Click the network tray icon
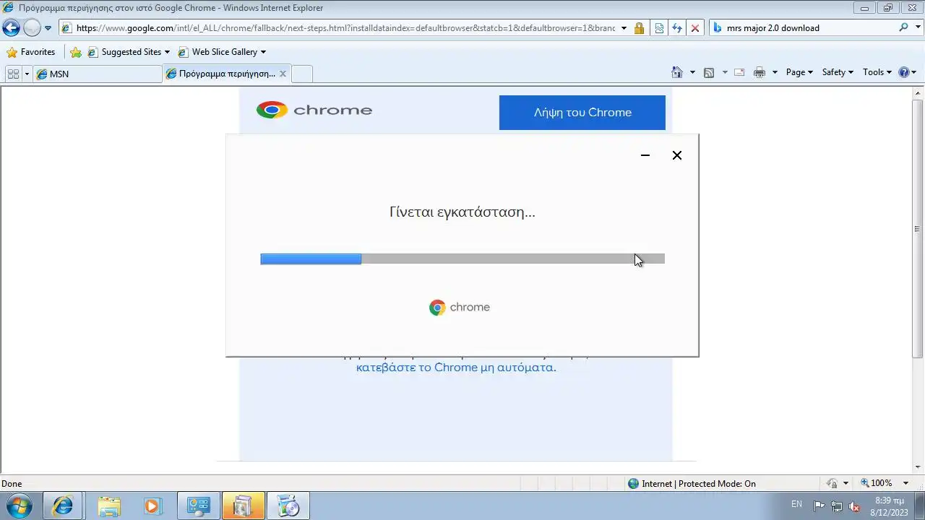925x520 pixels. point(837,506)
